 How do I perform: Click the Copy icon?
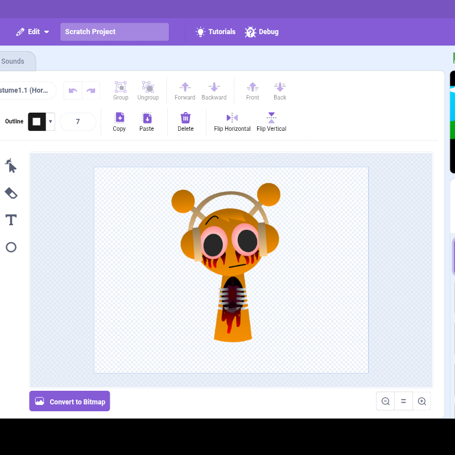pyautogui.click(x=119, y=118)
